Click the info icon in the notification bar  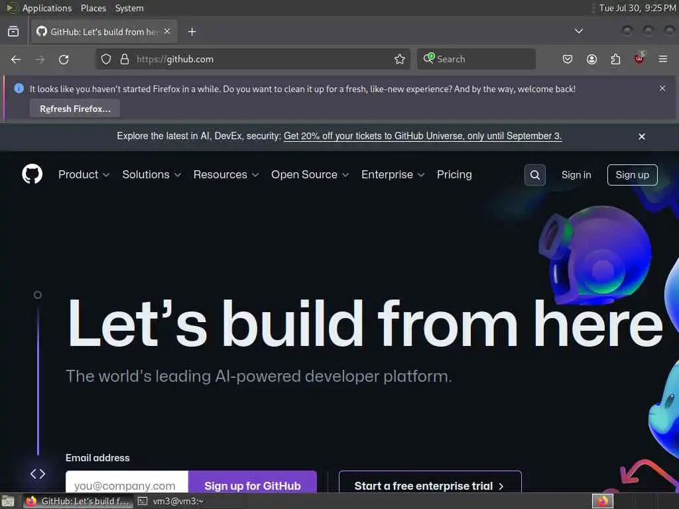pos(19,88)
